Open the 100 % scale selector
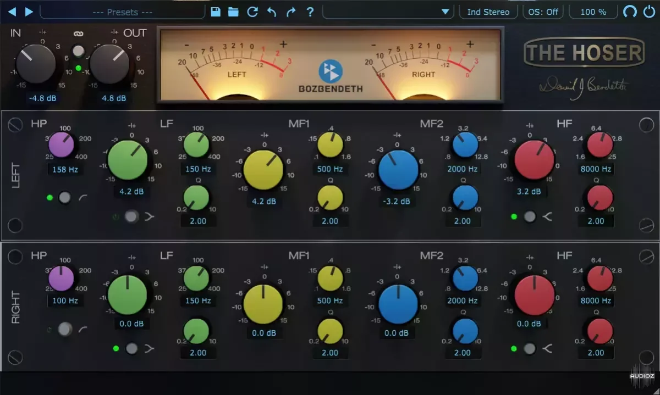The width and height of the screenshot is (660, 395). point(593,12)
